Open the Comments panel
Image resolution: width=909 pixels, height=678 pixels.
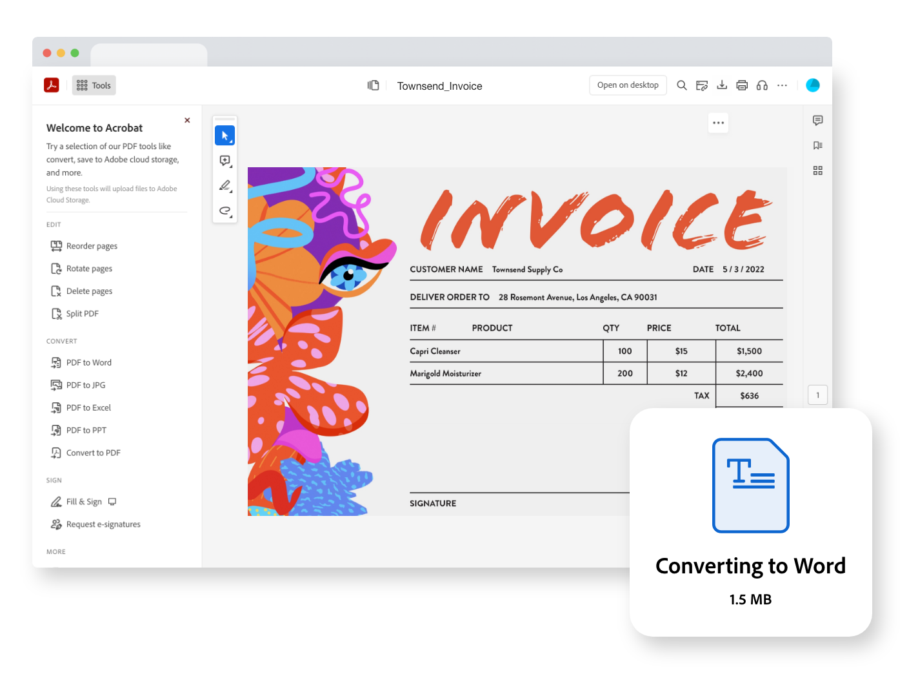818,121
